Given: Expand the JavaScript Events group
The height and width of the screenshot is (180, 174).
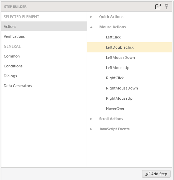Looking at the screenshot, I should [91, 129].
